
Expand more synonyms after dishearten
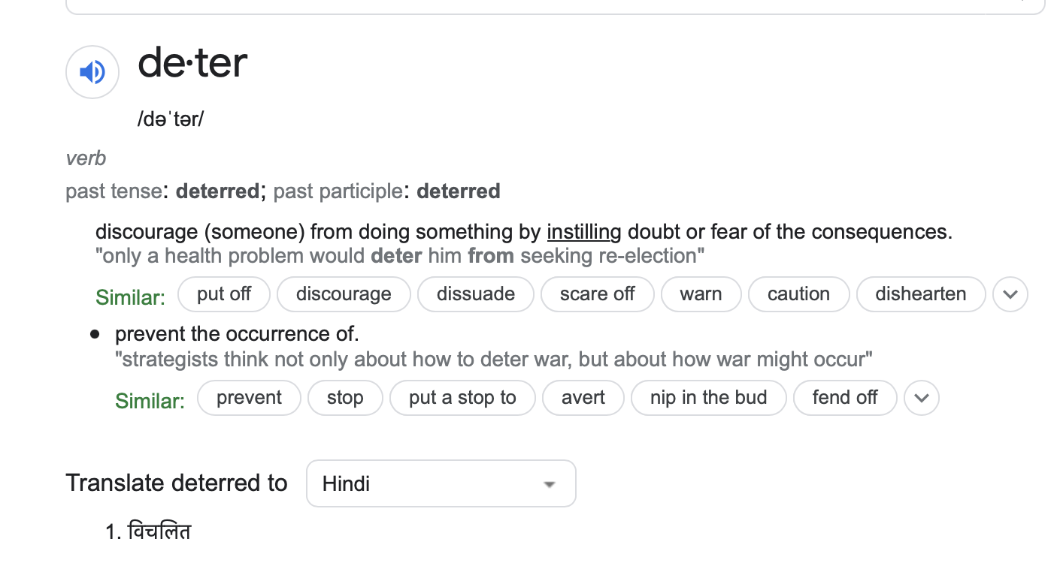pyautogui.click(x=1010, y=294)
